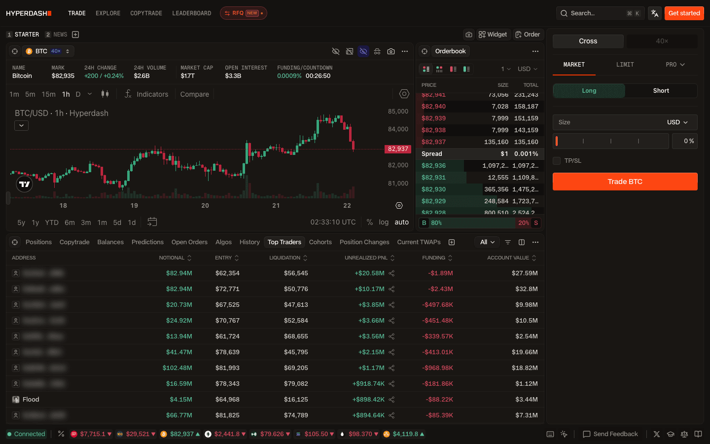
Task: Open candlestick chart style icon
Action: (105, 94)
